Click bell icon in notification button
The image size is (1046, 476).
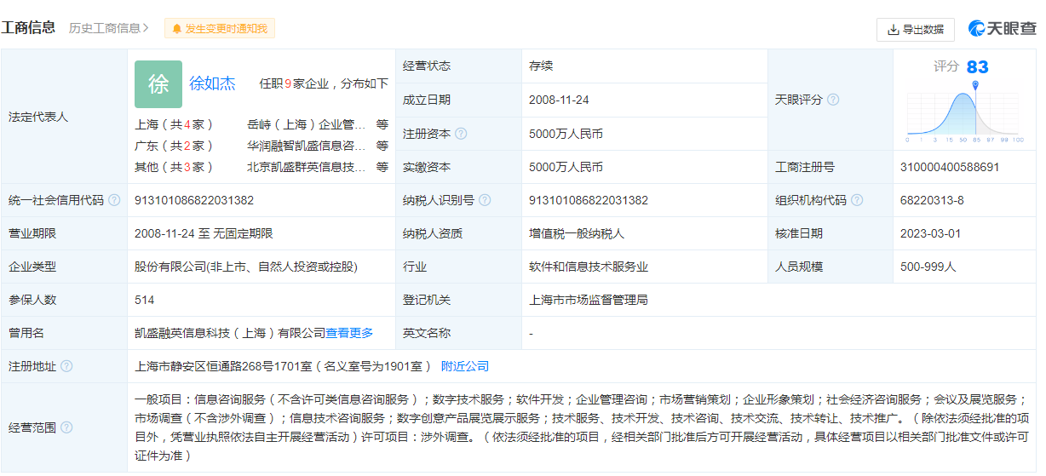(177, 29)
